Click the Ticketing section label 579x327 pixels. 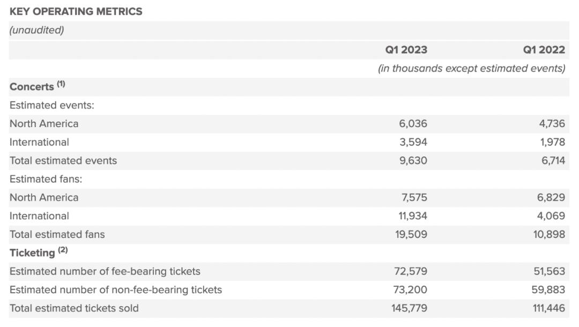click(32, 253)
